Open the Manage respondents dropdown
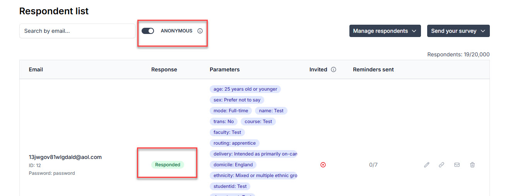515x196 pixels. click(385, 31)
